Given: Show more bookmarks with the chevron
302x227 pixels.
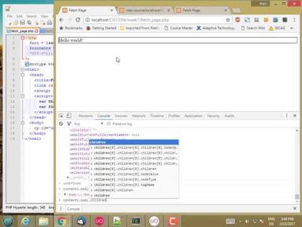Looking at the screenshot, I should 291,28.
